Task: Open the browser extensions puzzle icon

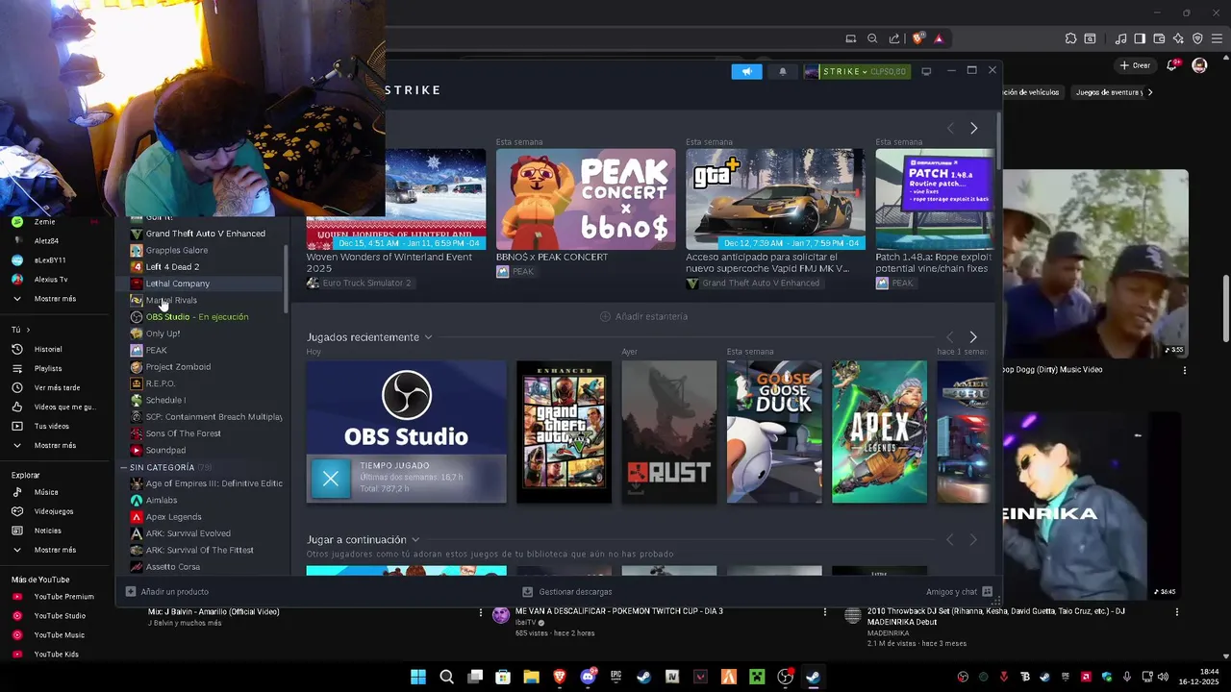Action: [1070, 38]
